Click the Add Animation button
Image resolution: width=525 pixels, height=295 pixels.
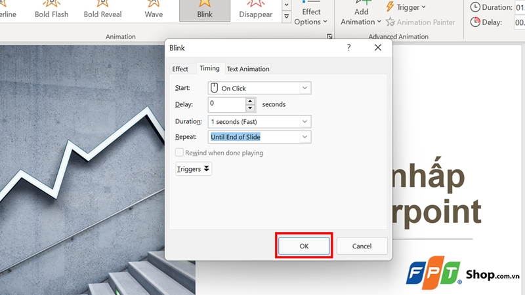(361, 16)
